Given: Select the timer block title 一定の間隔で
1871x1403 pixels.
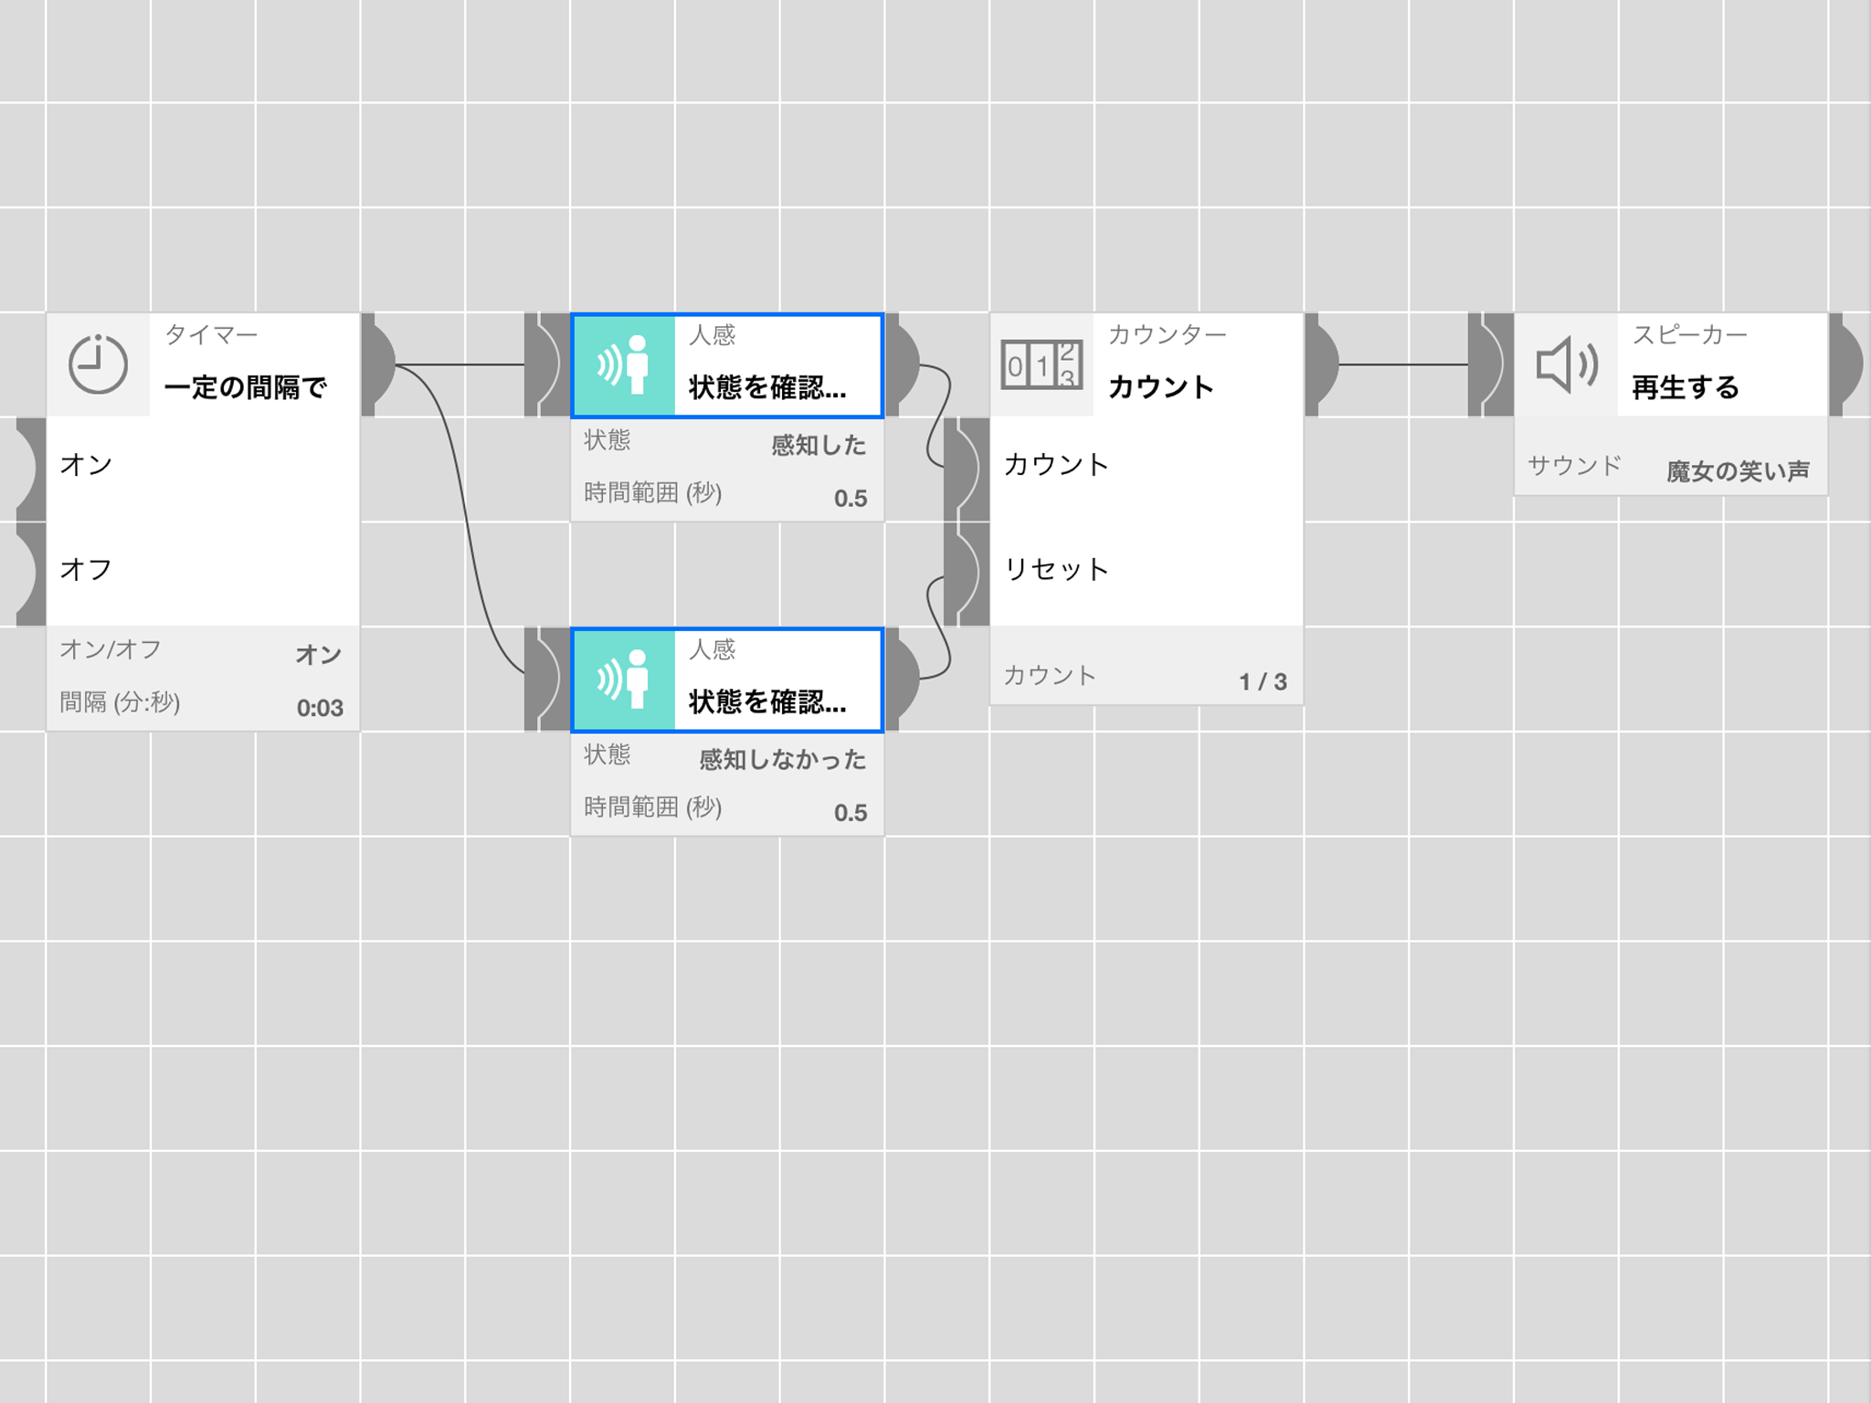Looking at the screenshot, I should [245, 388].
